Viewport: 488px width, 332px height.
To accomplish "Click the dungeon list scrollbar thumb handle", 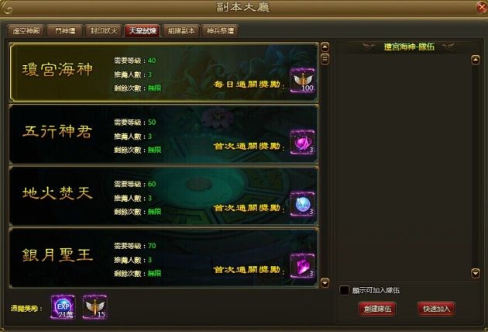I will pos(325,59).
